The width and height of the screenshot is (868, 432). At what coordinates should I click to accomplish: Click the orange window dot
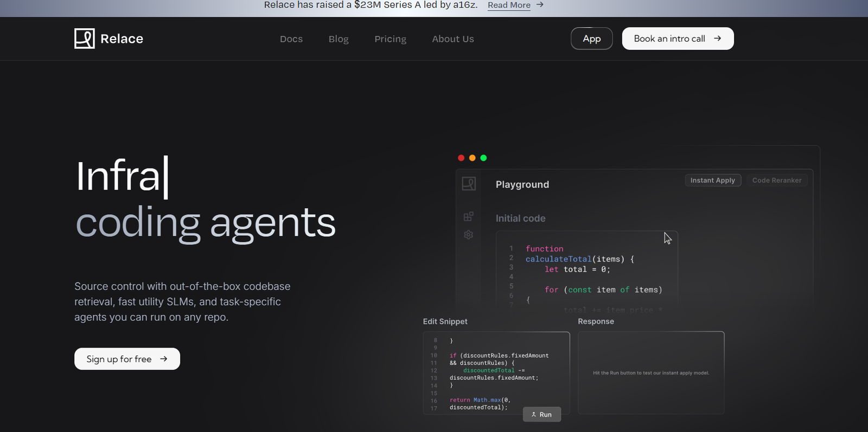click(473, 158)
